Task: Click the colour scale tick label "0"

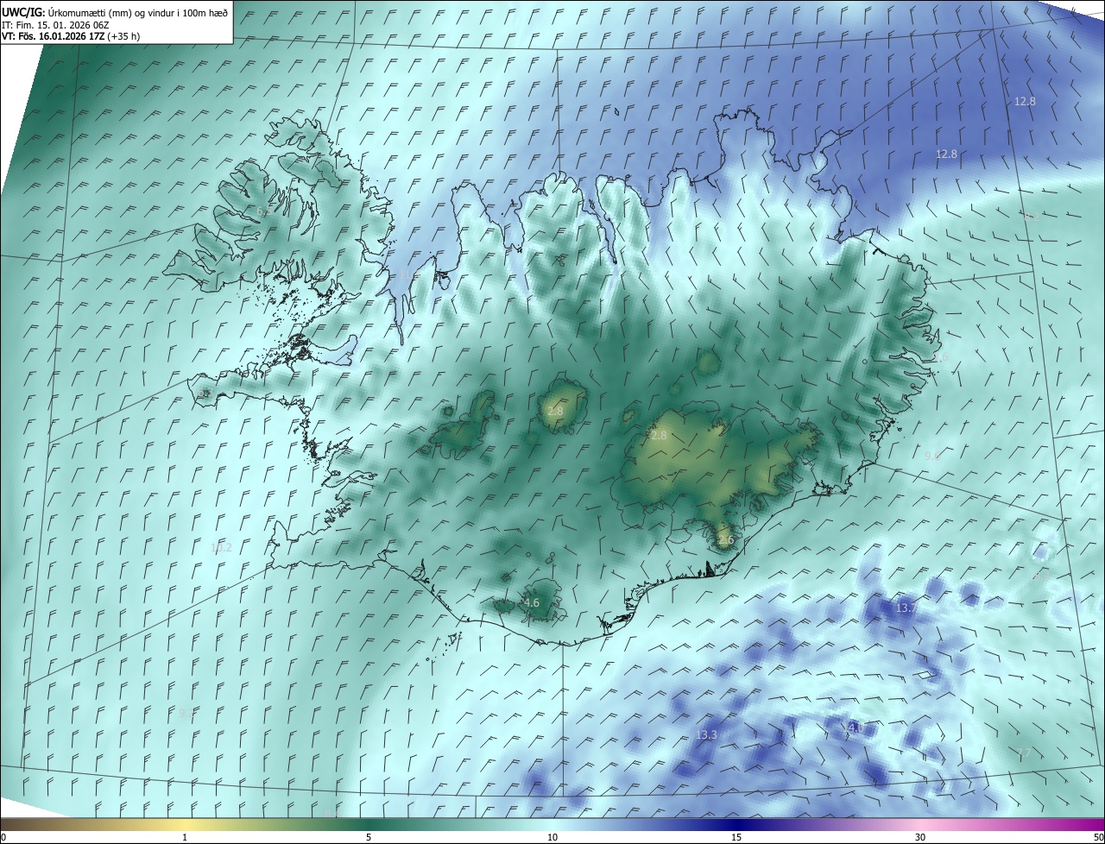Action: tap(3, 837)
